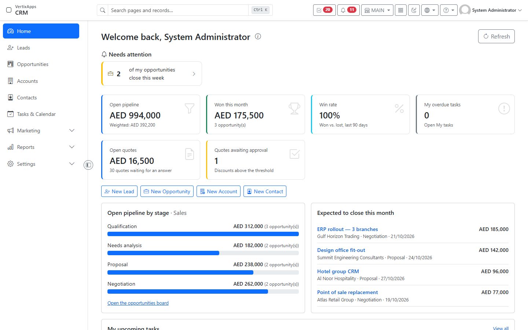Click the New Opportunity button
This screenshot has width=528, height=330.
(167, 191)
